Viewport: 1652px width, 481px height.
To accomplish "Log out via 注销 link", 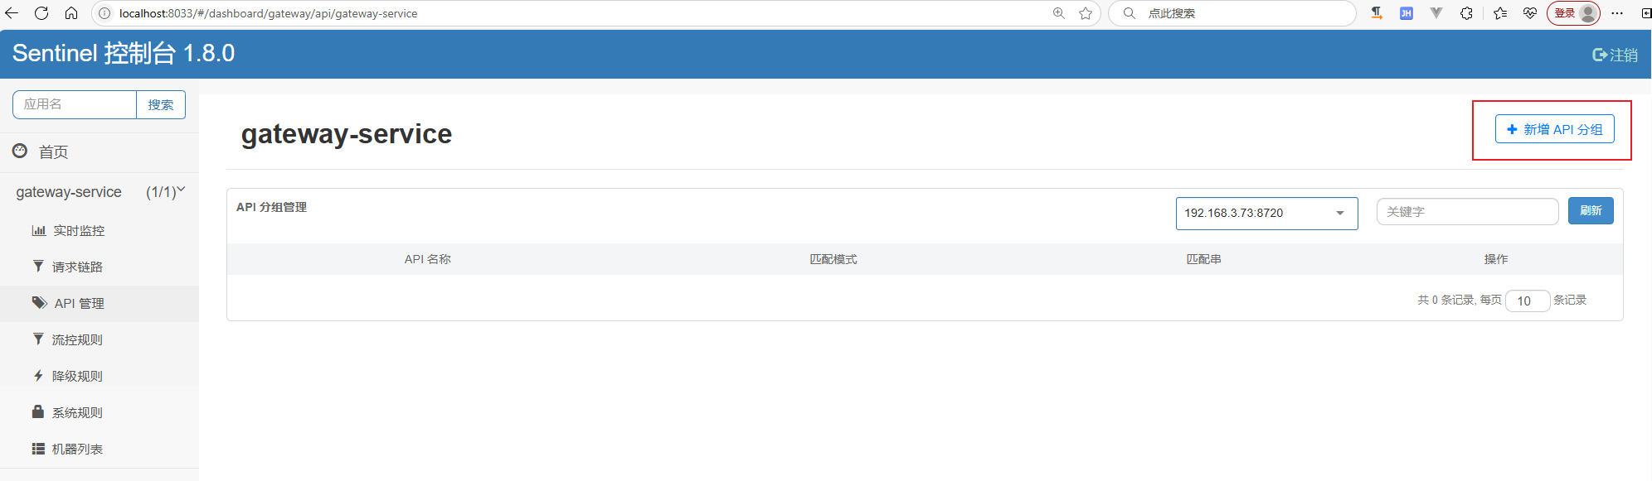I will click(1616, 55).
